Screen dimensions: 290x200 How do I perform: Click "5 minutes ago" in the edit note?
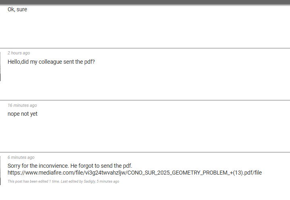108,181
